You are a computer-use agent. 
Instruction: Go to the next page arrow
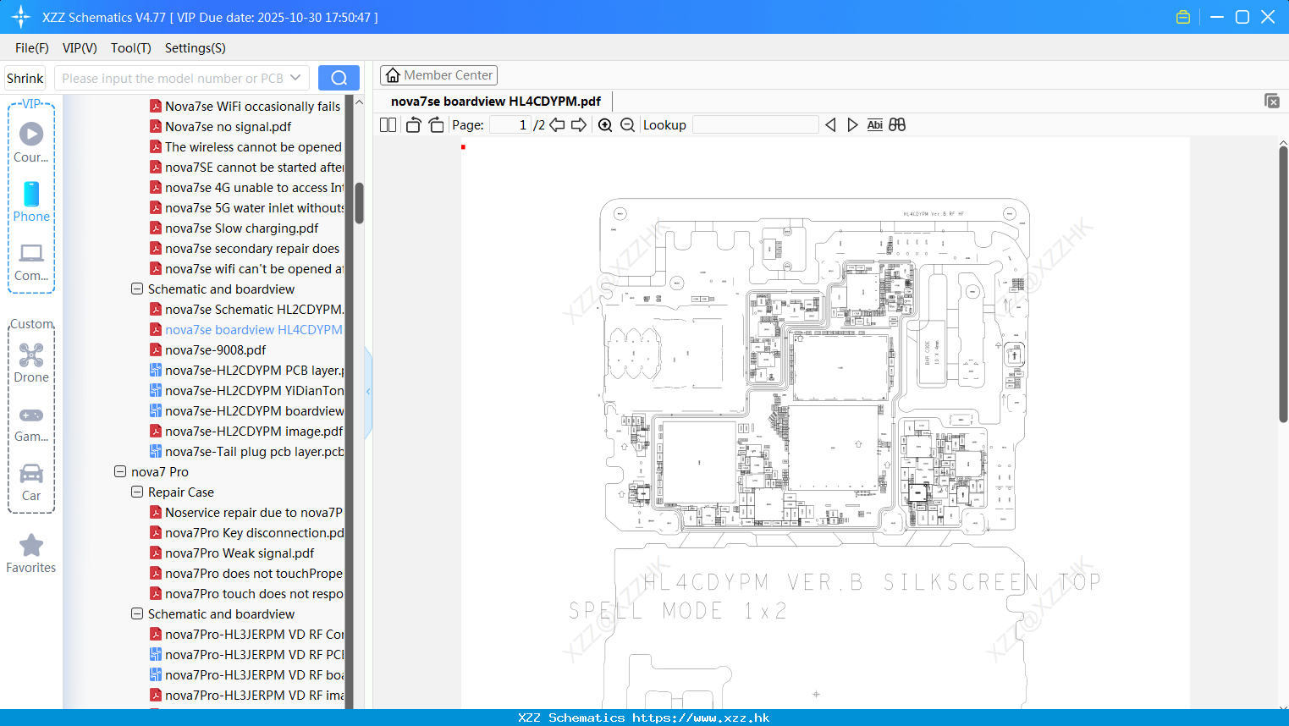579,124
